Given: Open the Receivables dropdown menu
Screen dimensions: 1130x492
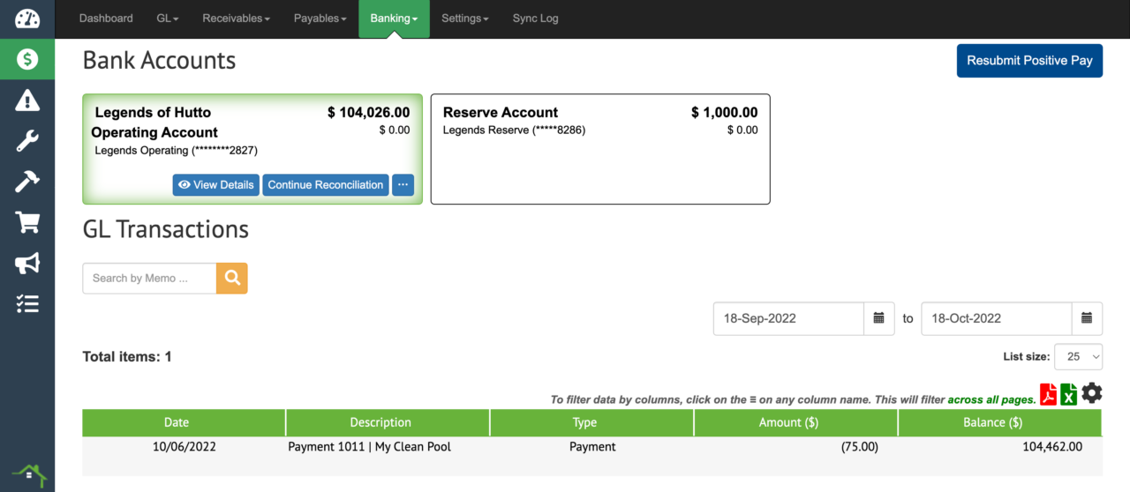Looking at the screenshot, I should (x=236, y=19).
